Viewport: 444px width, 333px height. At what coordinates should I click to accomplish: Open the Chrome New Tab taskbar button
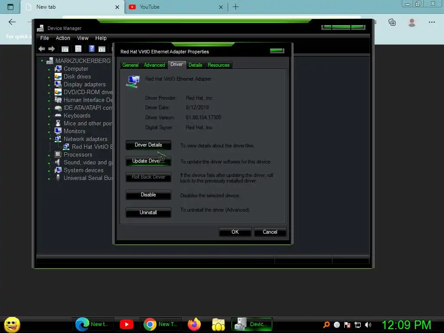[x=160, y=324]
